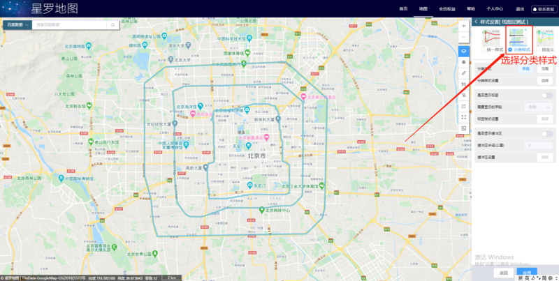The height and width of the screenshot is (281, 559).
Task: Click 选择 button for 标签样式设置
Action: pos(545,119)
